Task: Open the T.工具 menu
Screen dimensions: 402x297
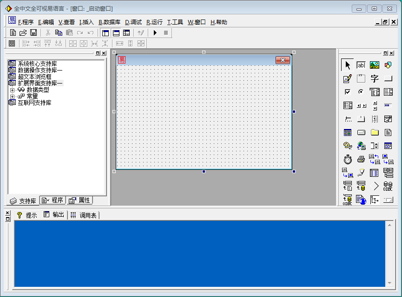Action: pos(175,22)
